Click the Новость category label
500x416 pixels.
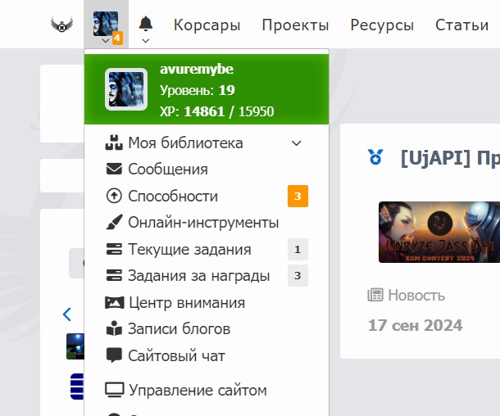pyautogui.click(x=416, y=296)
